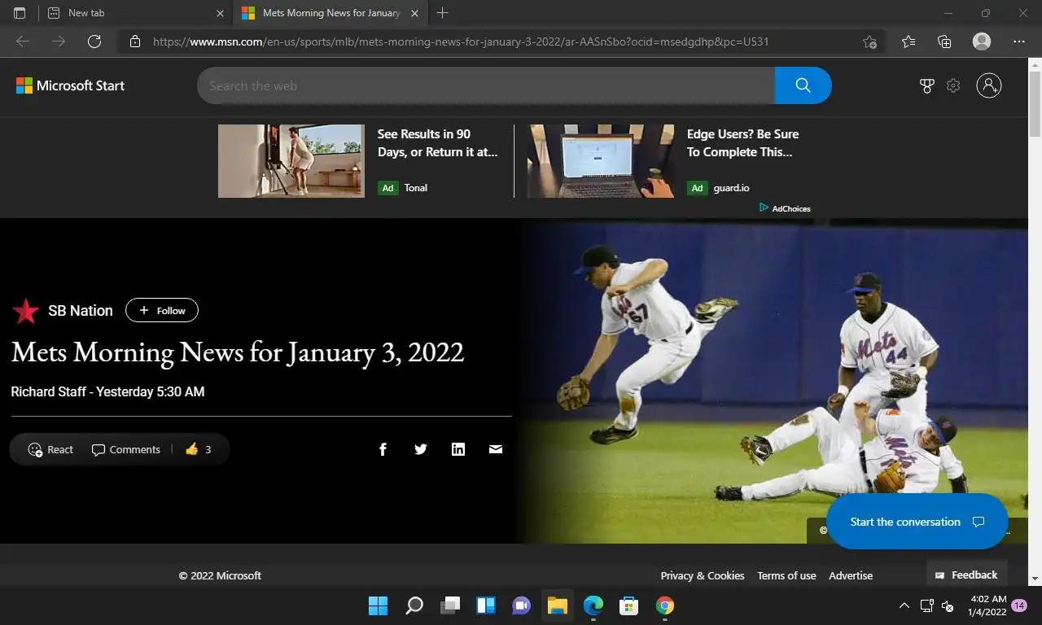Open taskbar Search
The image size is (1042, 625).
click(414, 605)
